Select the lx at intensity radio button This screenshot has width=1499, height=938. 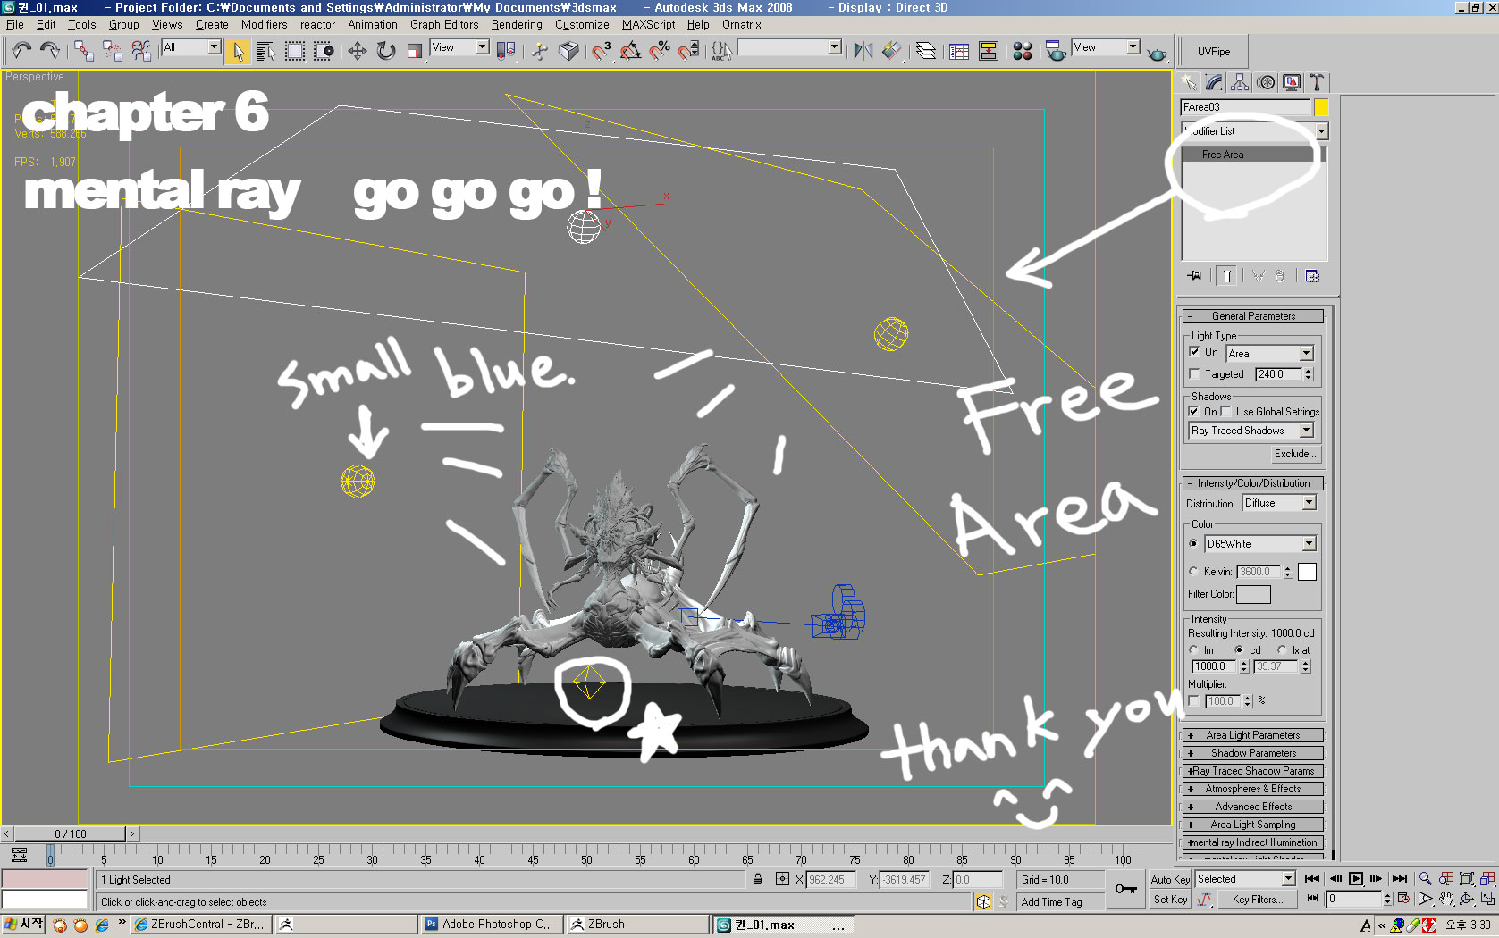[x=1282, y=650]
